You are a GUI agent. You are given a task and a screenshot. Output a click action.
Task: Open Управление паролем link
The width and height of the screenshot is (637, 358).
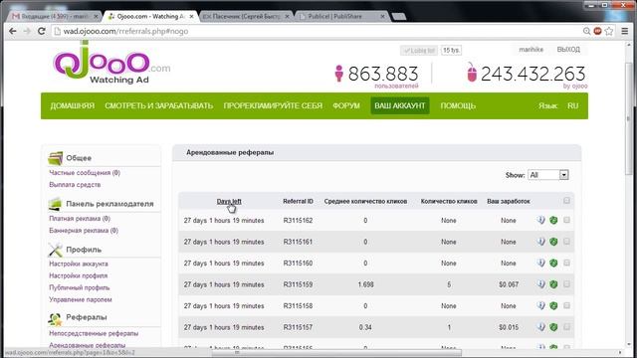tap(81, 299)
